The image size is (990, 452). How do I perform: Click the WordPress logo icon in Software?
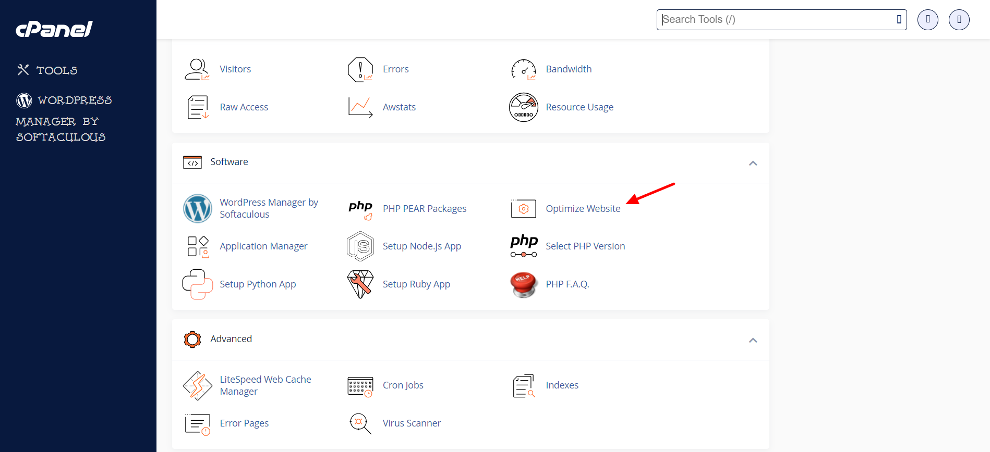[x=198, y=208]
